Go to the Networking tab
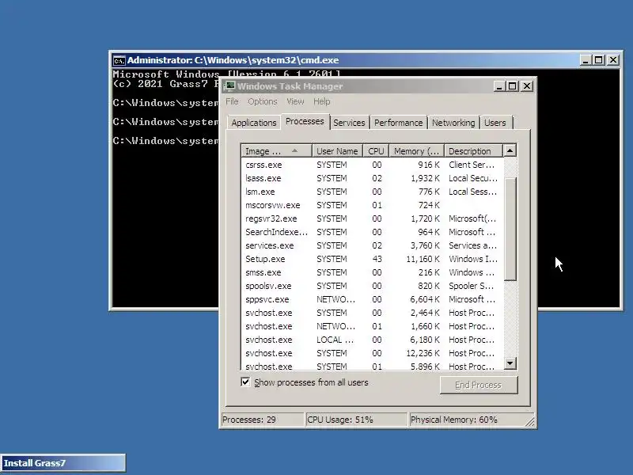This screenshot has height=475, width=633. tap(453, 123)
